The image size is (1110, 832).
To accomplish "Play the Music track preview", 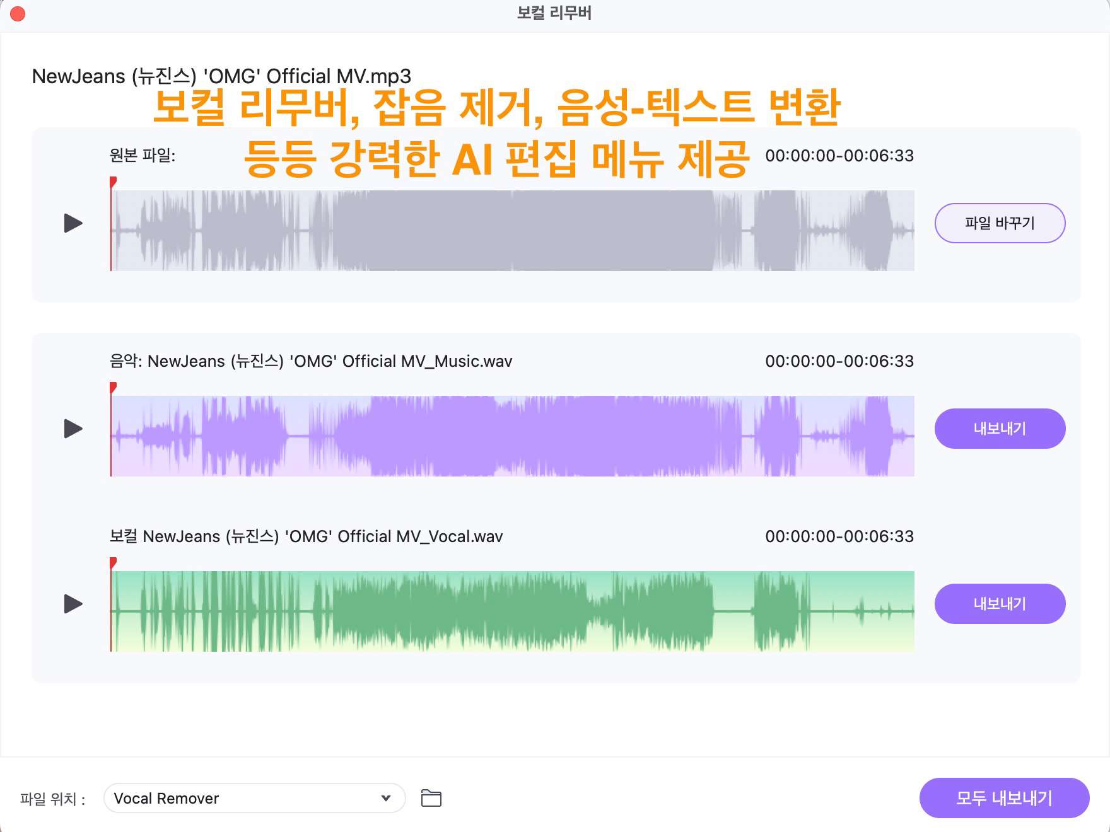I will click(73, 429).
